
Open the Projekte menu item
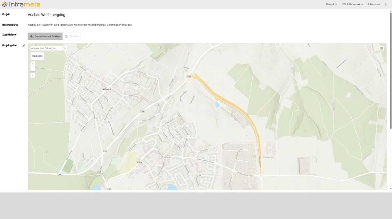[332, 4]
